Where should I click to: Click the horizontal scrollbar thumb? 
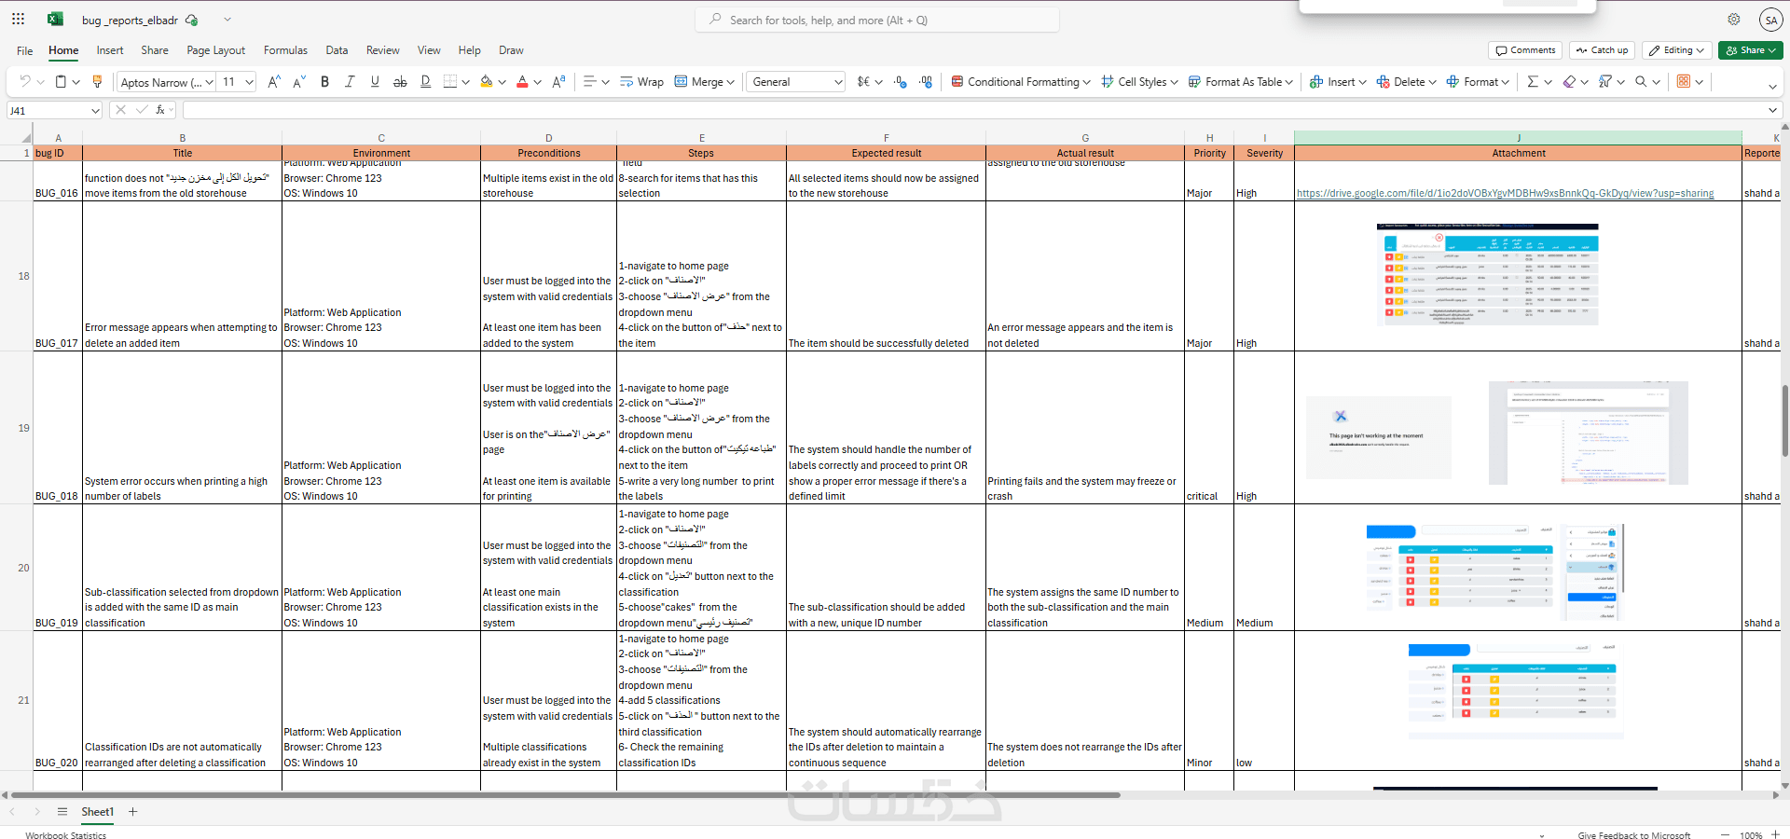click(565, 795)
